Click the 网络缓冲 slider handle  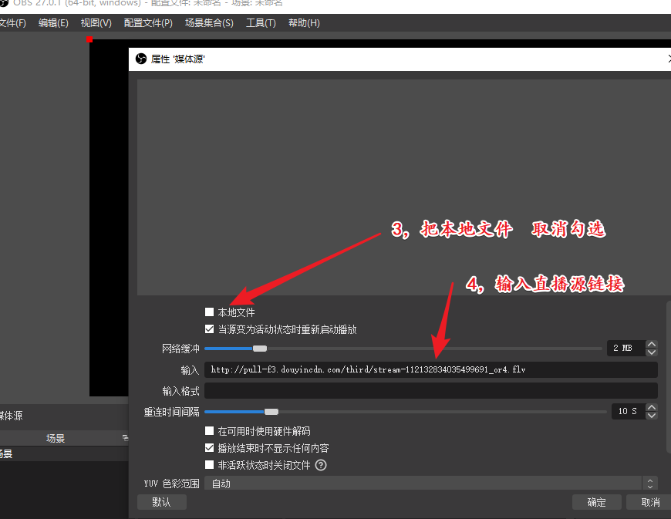pyautogui.click(x=260, y=349)
